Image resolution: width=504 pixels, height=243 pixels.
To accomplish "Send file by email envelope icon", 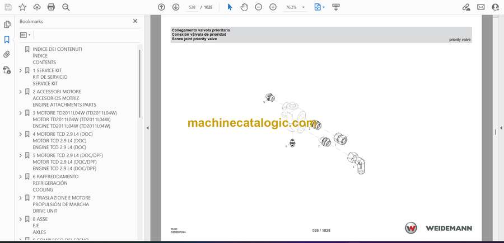I will coord(481,7).
